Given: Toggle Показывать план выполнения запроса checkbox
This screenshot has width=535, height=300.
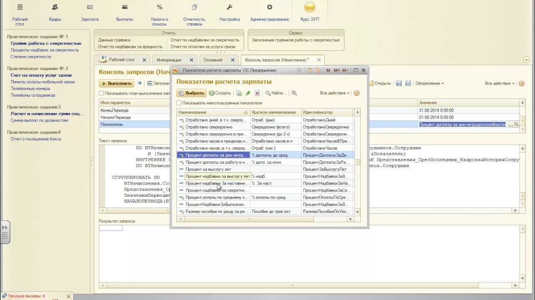Looking at the screenshot, I should coord(101,93).
